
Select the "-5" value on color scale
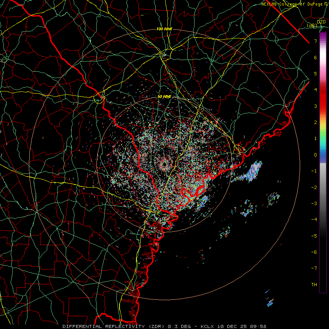314,236
